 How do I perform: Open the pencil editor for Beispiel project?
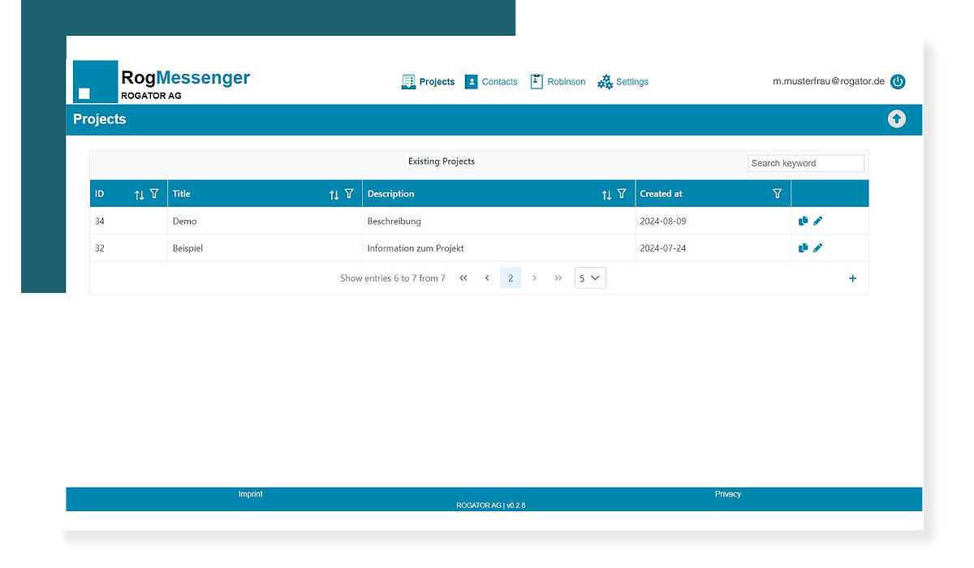click(x=818, y=247)
